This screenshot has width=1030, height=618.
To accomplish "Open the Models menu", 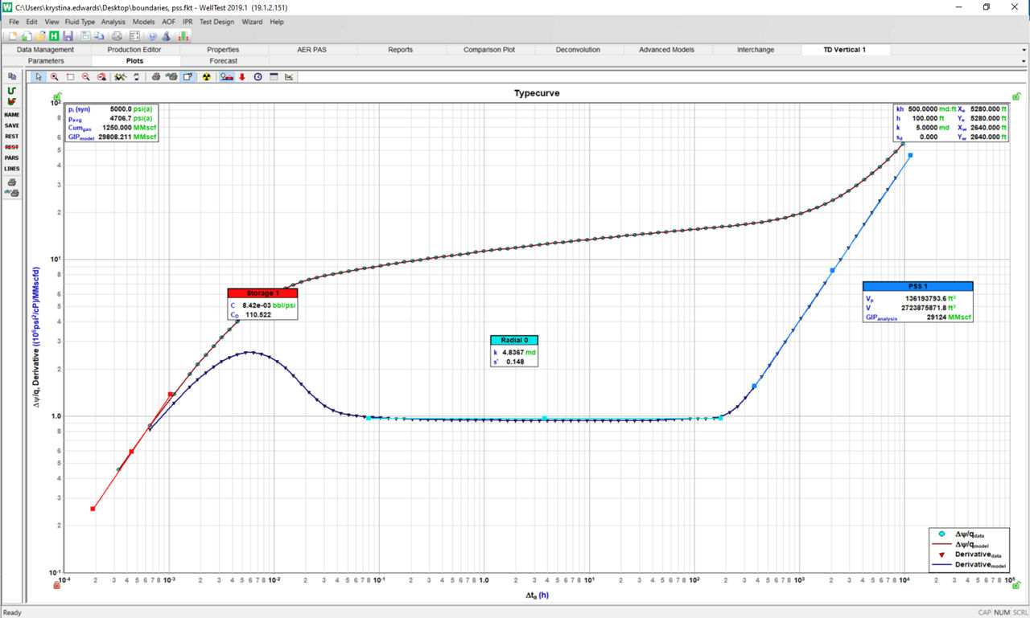I will pos(144,22).
